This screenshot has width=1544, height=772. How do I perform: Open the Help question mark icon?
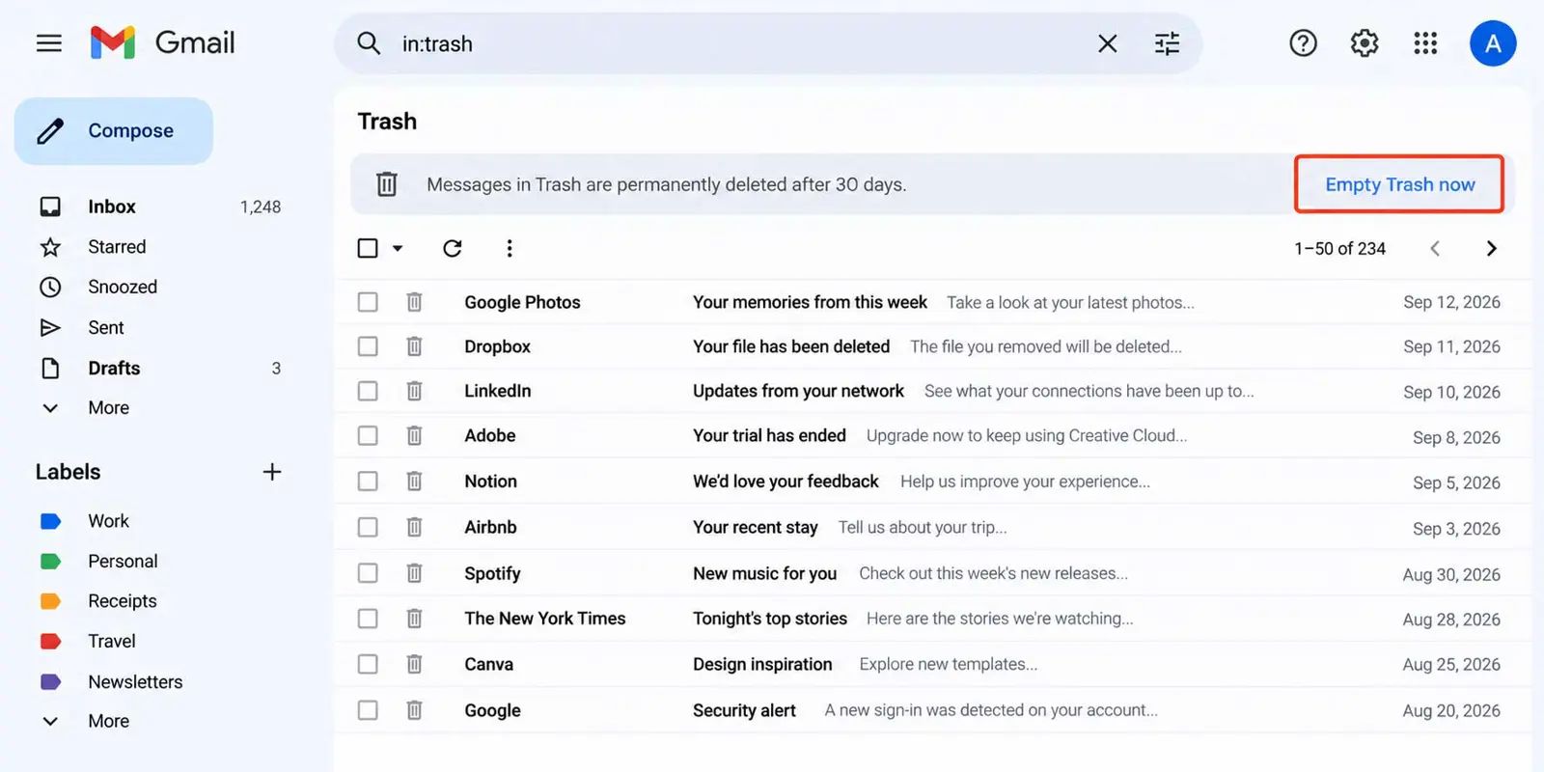tap(1303, 42)
